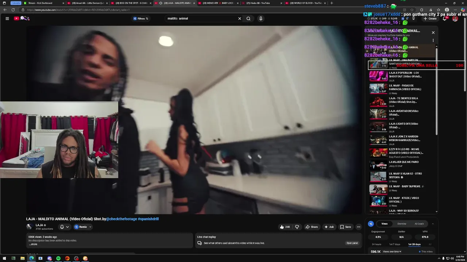467x262 pixels.
Task: Select the 1st 28 days range tab
Action: pyautogui.click(x=414, y=244)
